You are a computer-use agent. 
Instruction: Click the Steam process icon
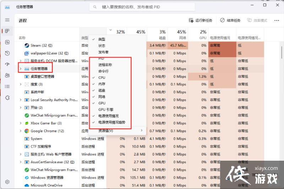pos(27,46)
